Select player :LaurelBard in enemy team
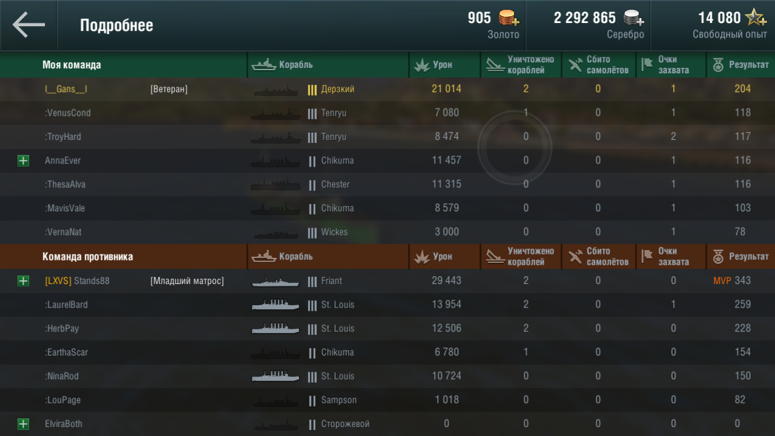 click(x=387, y=305)
